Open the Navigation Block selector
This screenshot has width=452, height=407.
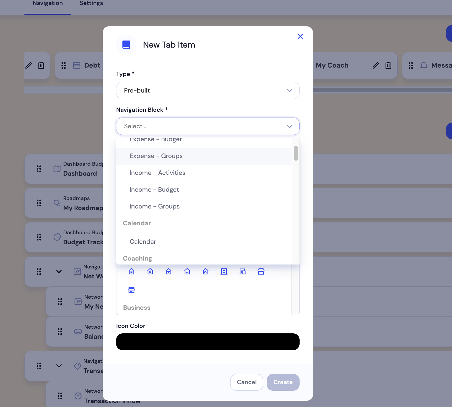coord(208,126)
